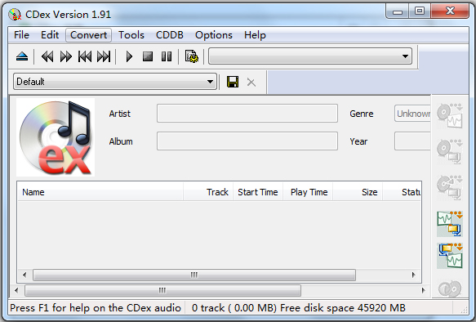Sort by the Track column header

click(208, 192)
